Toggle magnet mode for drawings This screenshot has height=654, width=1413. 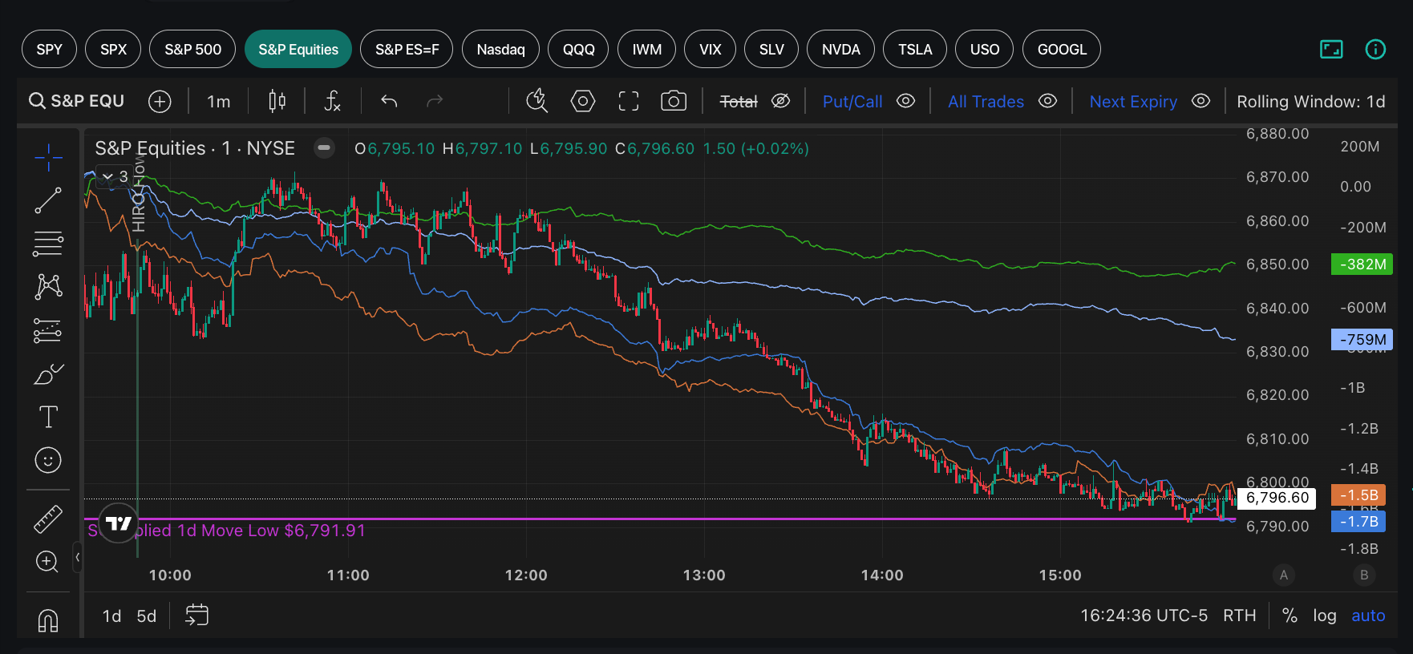pyautogui.click(x=48, y=620)
